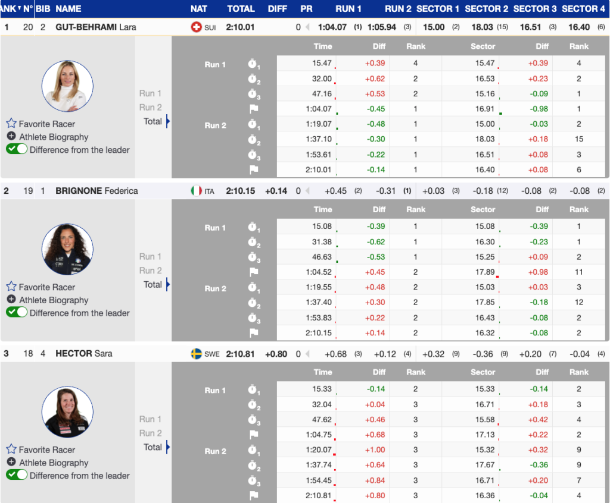
Task: Click the Italian flag icon in Brignone's row
Action: [x=196, y=191]
